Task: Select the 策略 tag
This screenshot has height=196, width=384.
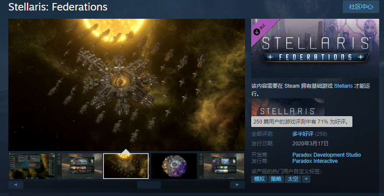Action: pos(276,179)
